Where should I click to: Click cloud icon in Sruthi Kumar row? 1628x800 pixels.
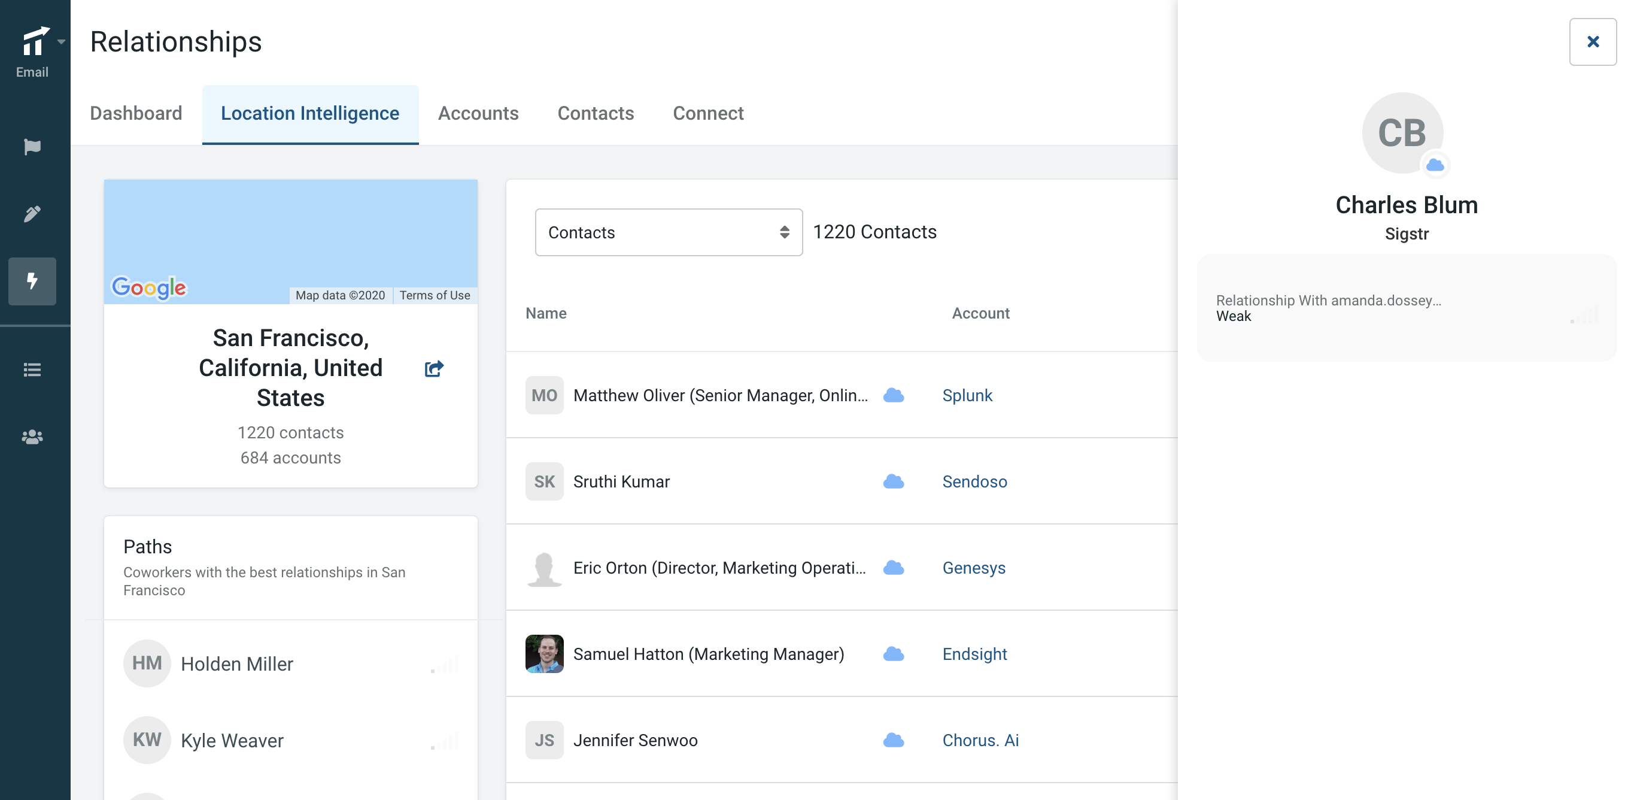(893, 481)
